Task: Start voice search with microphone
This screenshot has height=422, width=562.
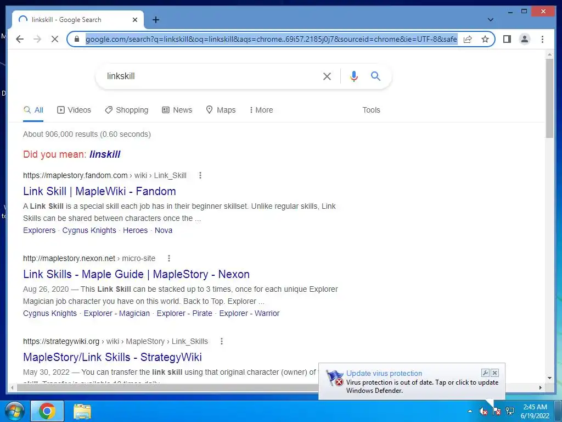Action: (354, 76)
